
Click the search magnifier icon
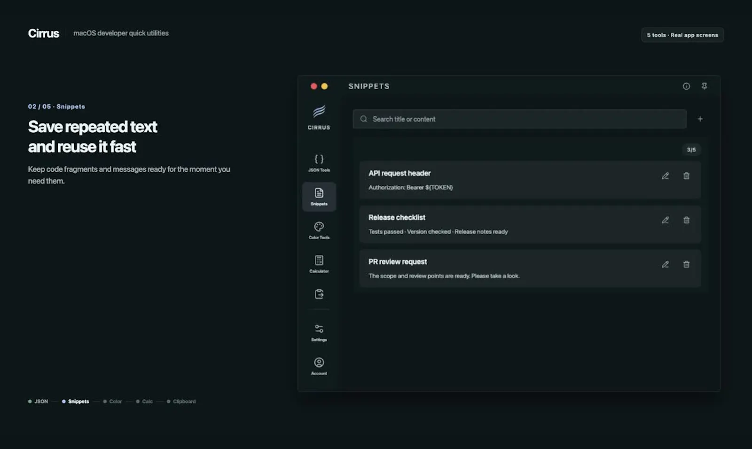tap(363, 119)
